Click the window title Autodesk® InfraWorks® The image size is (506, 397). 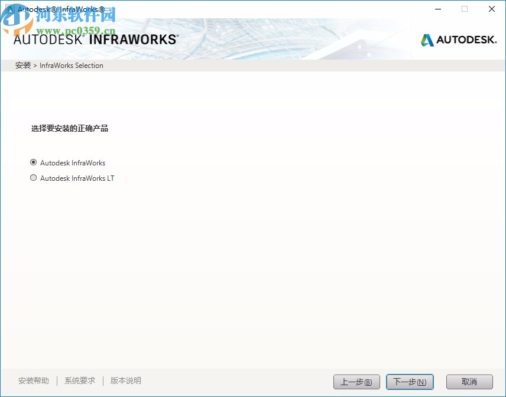(x=59, y=9)
